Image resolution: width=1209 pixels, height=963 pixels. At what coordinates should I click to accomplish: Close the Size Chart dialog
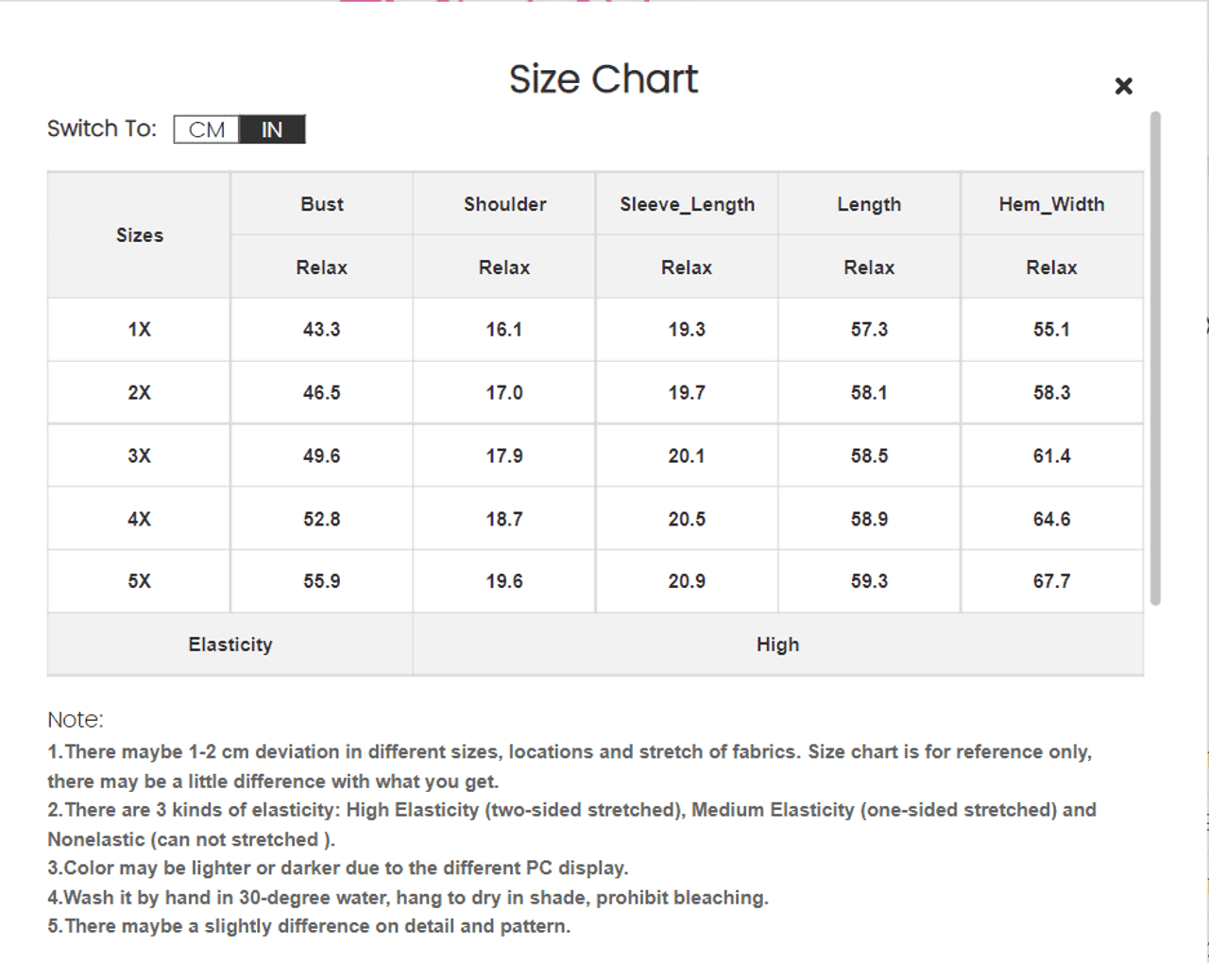coord(1123,86)
